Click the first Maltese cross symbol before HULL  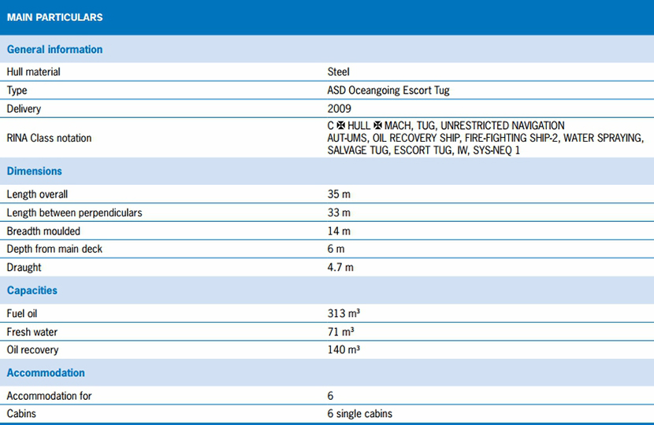point(340,126)
